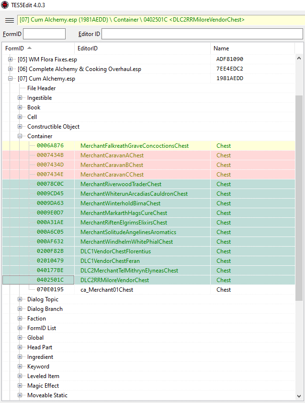This screenshot has width=305, height=403.
Task: Select record 0402501C DLC2RRMiloreVendorChest
Action: 148,280
